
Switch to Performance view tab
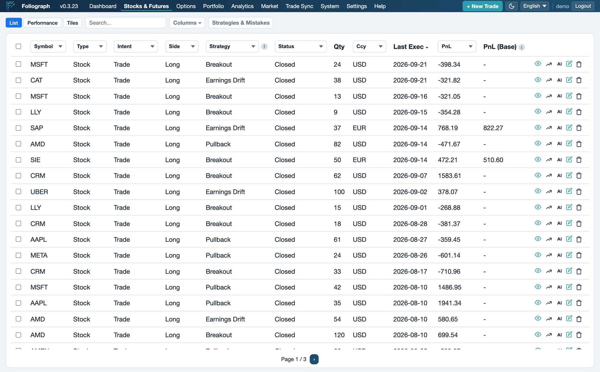(x=42, y=23)
